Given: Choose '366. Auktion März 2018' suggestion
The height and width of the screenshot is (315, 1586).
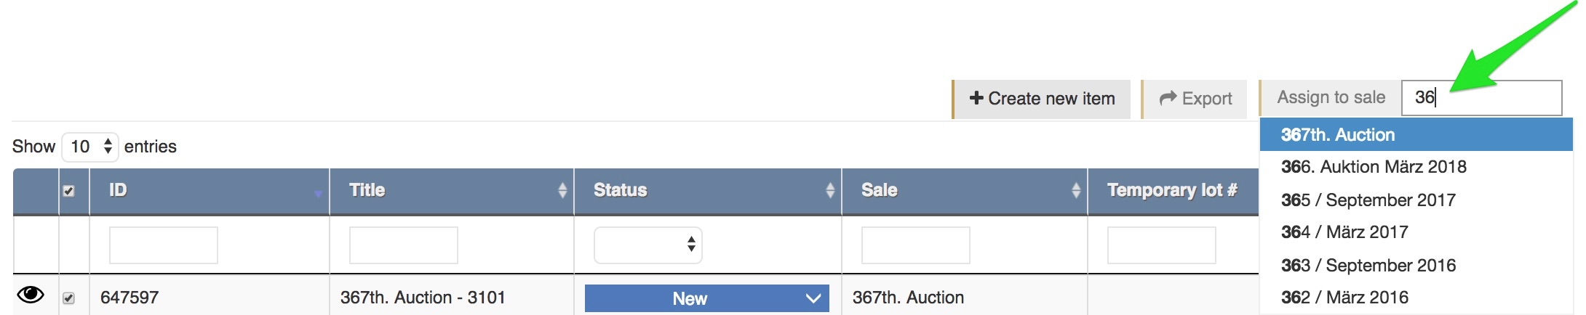Looking at the screenshot, I should click(1373, 167).
